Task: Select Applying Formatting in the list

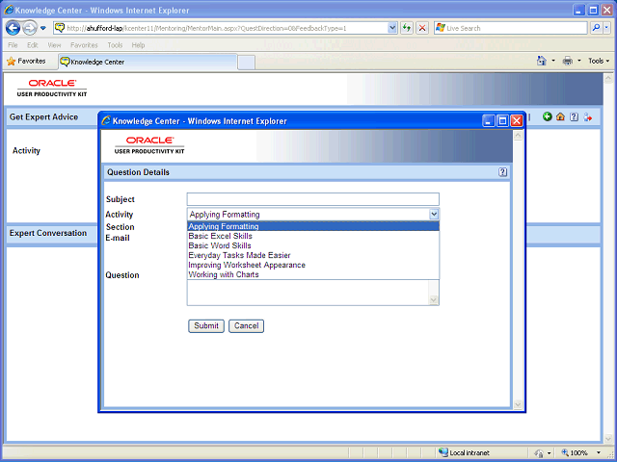Action: point(313,226)
